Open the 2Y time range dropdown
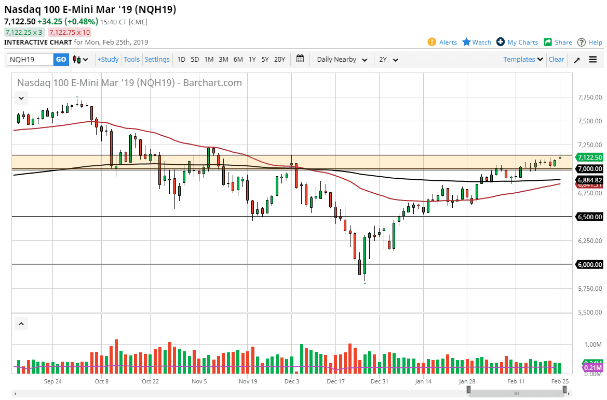Image resolution: width=607 pixels, height=400 pixels. tap(388, 59)
